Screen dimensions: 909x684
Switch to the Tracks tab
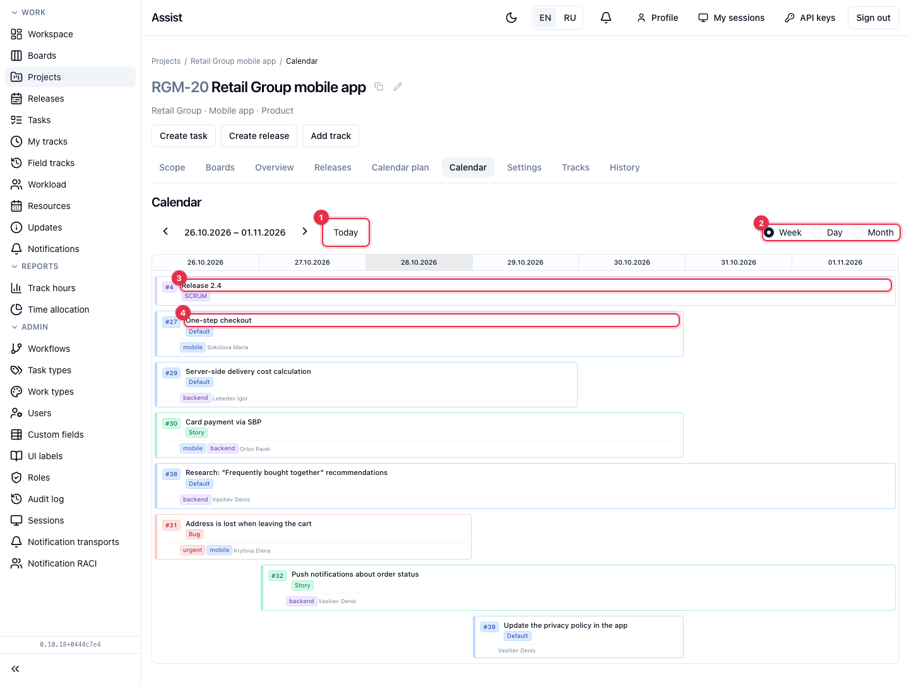576,167
